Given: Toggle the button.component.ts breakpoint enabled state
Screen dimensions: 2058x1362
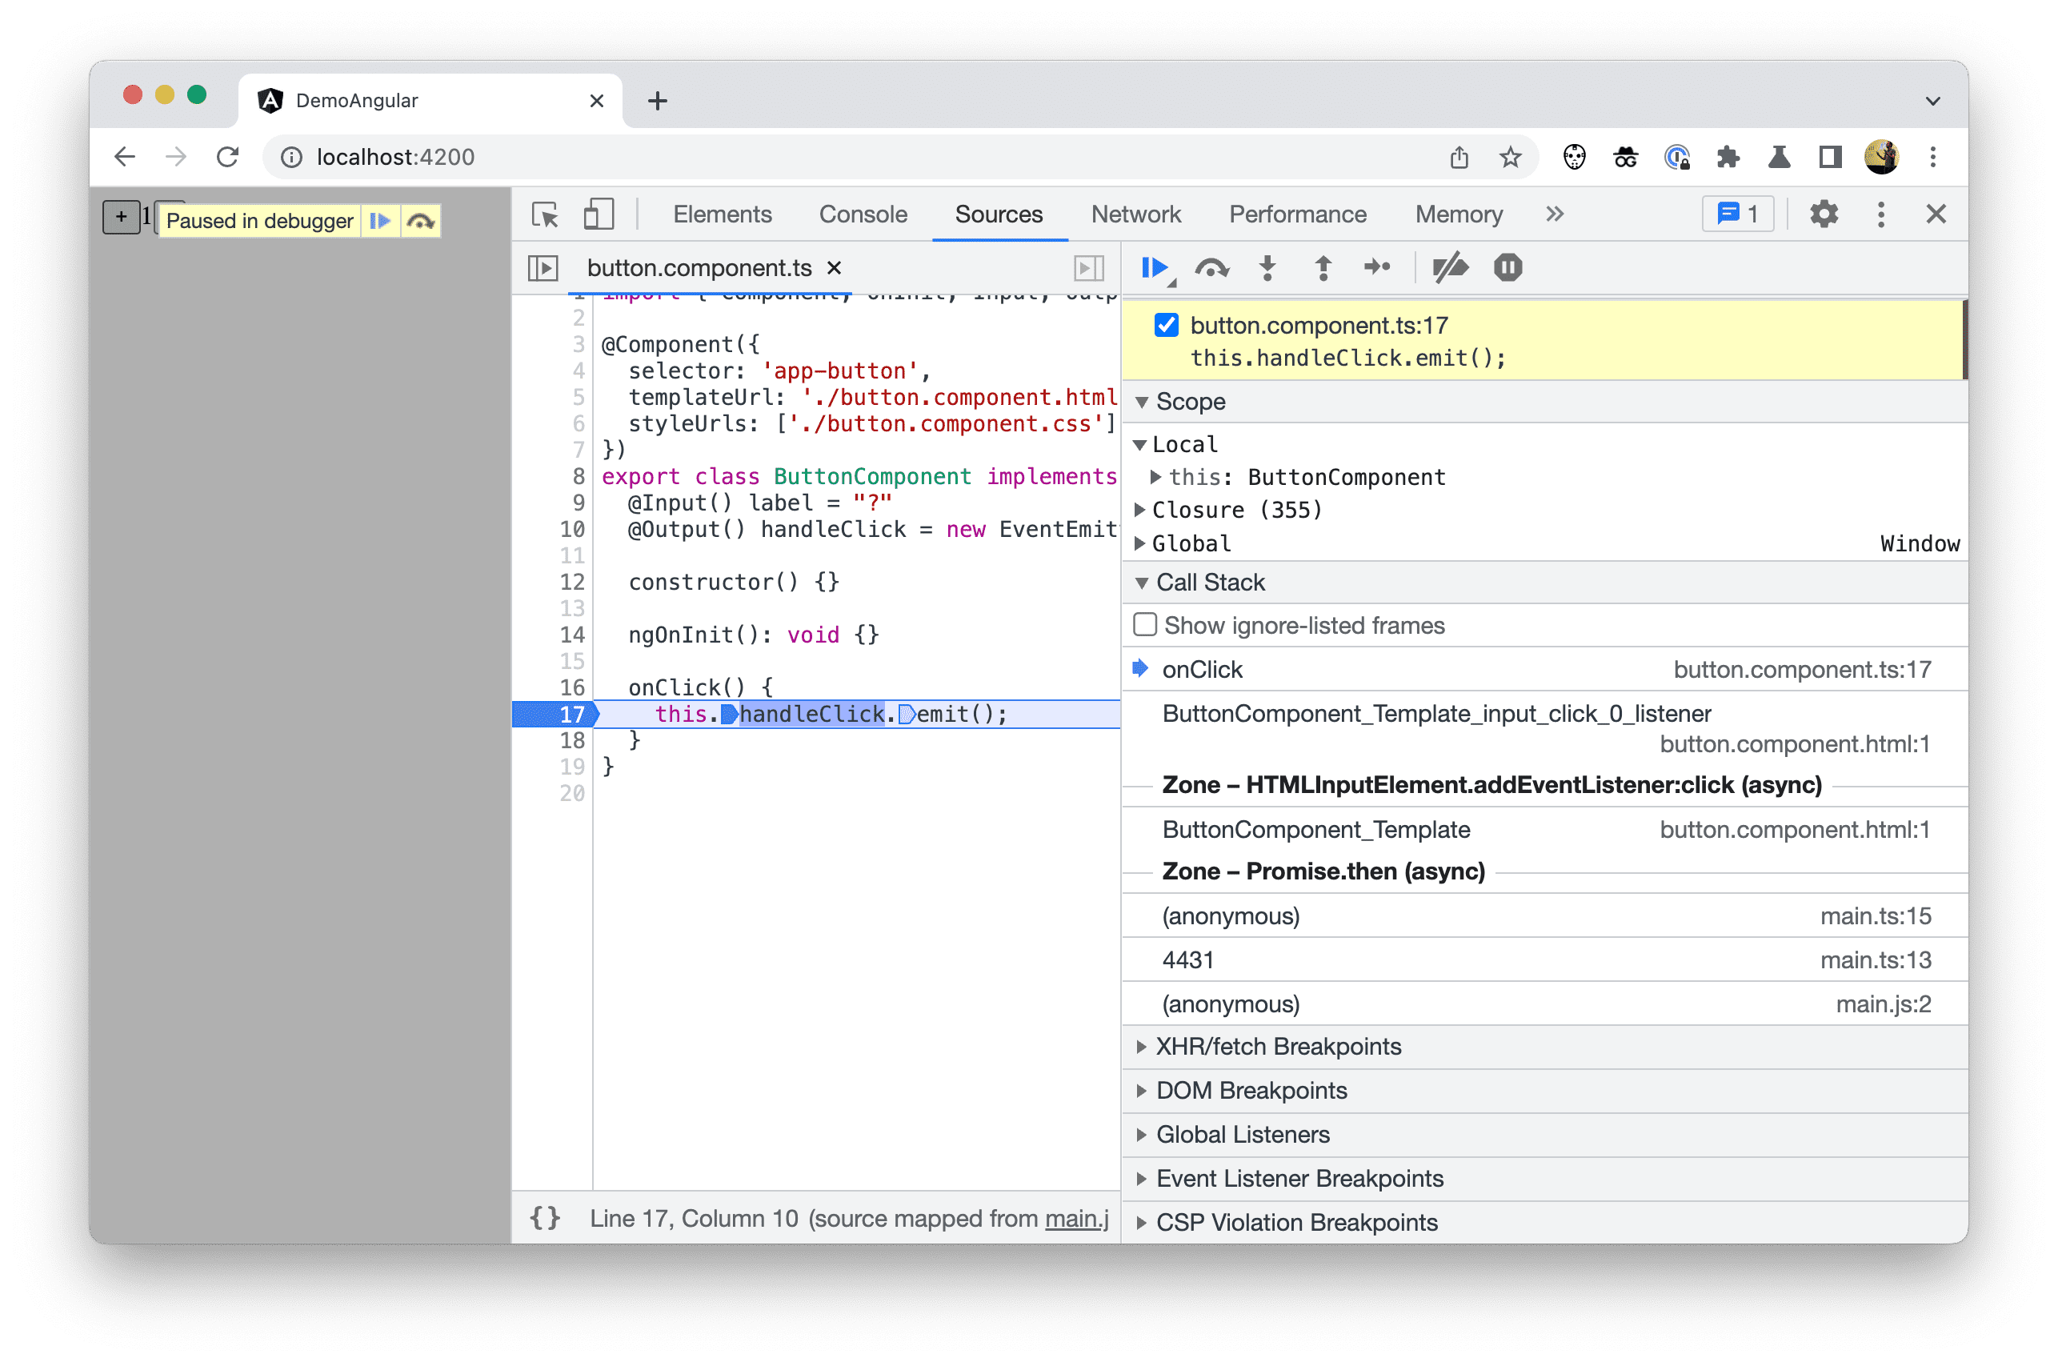Looking at the screenshot, I should (x=1159, y=324).
